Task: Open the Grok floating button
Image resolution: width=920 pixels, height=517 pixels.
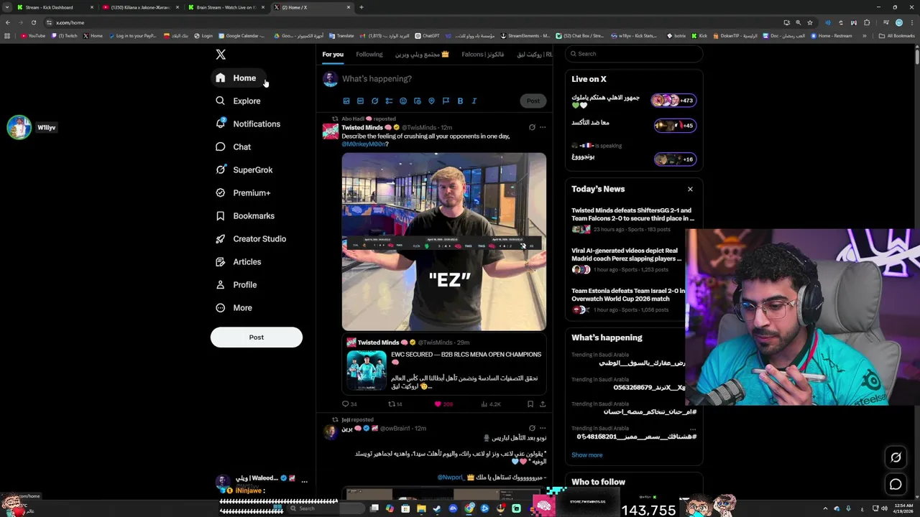Action: pyautogui.click(x=896, y=457)
